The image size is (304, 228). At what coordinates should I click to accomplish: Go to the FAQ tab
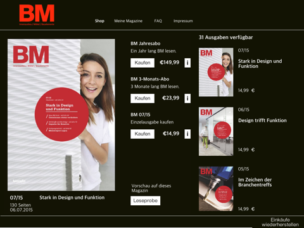click(x=158, y=21)
